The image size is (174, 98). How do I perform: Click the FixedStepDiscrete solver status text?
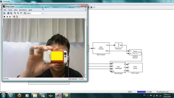click(x=163, y=92)
